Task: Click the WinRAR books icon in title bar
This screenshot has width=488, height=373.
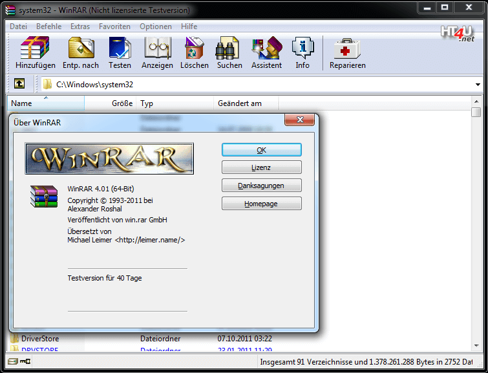Action: tap(10, 10)
